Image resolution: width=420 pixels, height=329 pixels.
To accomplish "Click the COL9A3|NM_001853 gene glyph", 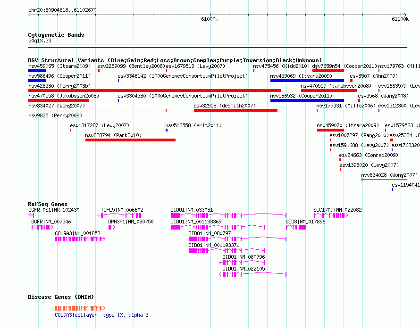I will 80,239.
